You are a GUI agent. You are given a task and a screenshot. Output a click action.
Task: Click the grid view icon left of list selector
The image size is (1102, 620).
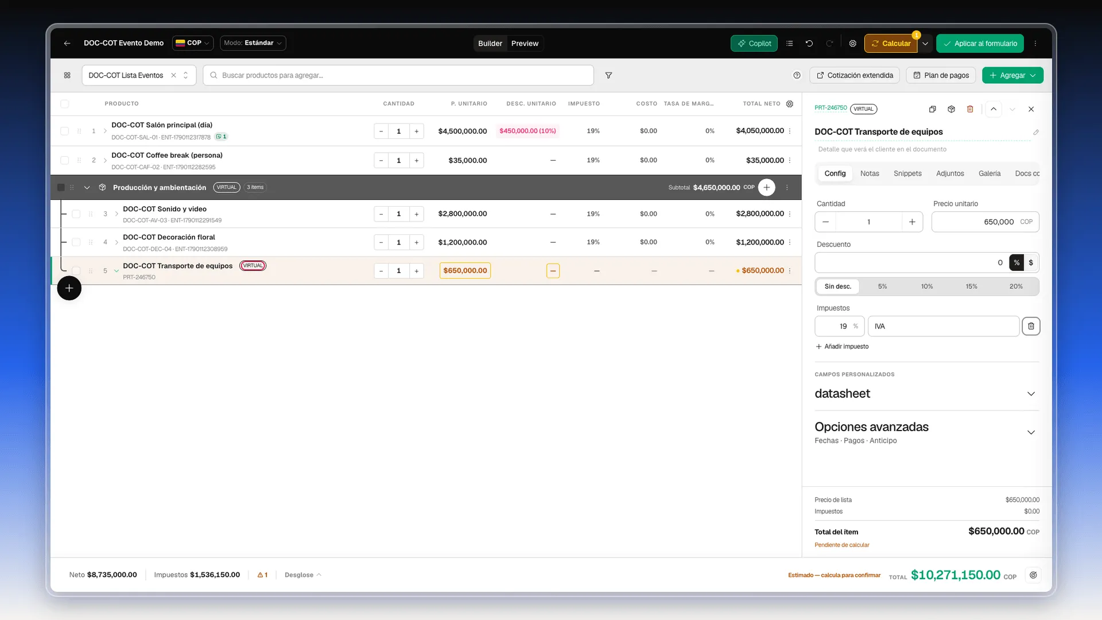[x=67, y=75]
